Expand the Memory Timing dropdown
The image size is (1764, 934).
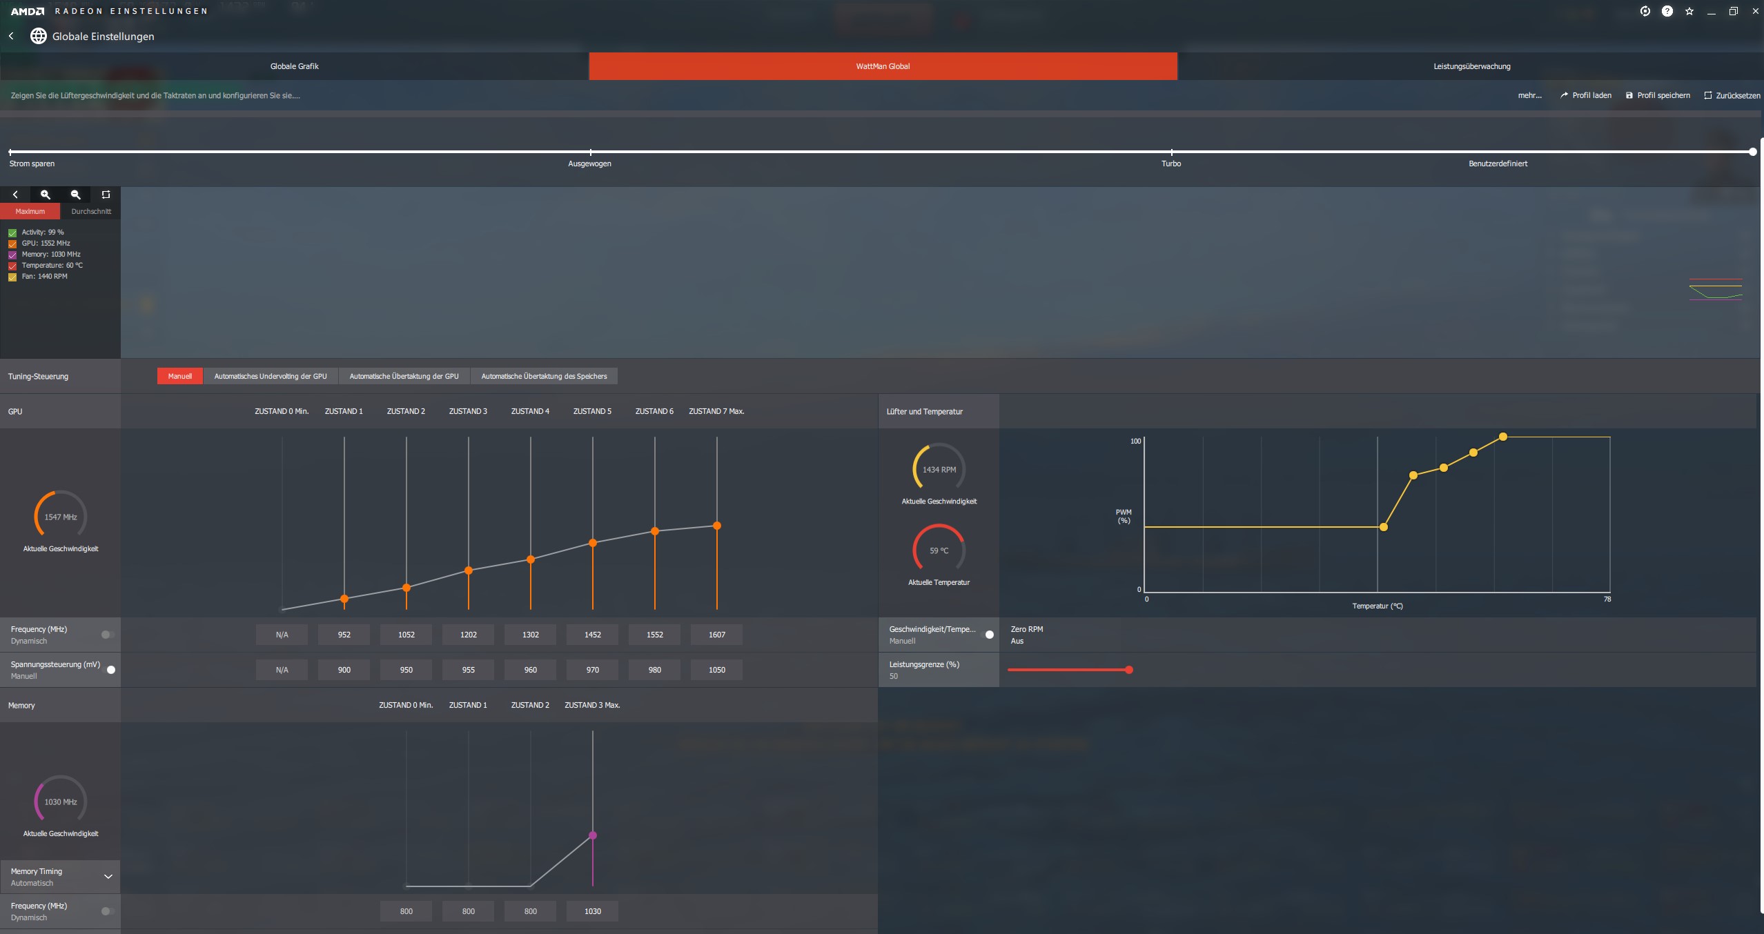pyautogui.click(x=108, y=877)
